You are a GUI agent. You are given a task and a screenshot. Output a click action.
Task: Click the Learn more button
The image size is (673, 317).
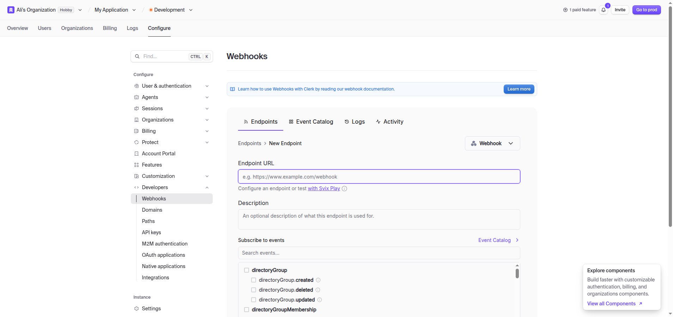point(519,89)
